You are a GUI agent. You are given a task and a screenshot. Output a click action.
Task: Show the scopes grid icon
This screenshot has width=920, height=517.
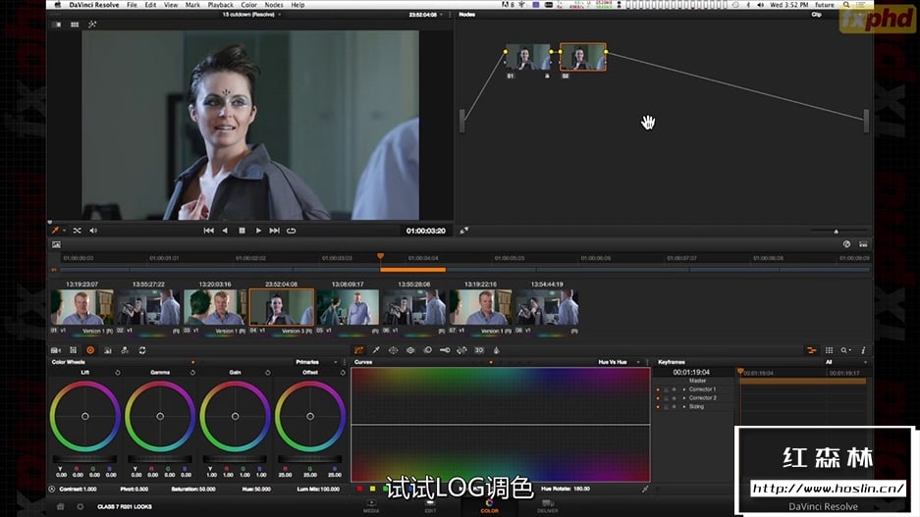pos(829,350)
